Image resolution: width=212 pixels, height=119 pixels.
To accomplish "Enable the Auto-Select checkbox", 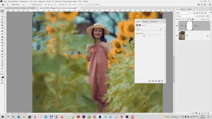I will point(13,5).
